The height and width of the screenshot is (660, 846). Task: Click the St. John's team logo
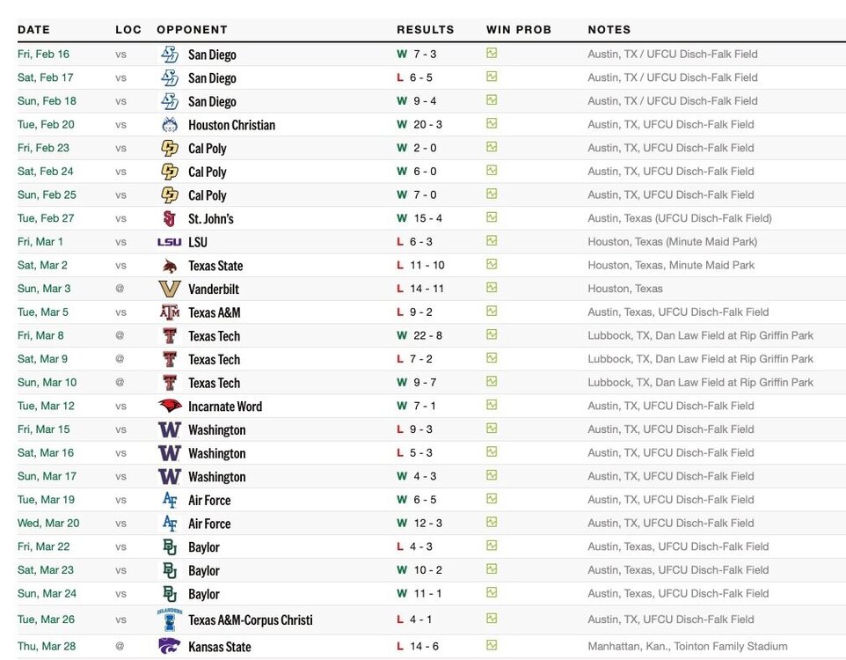[x=170, y=218]
